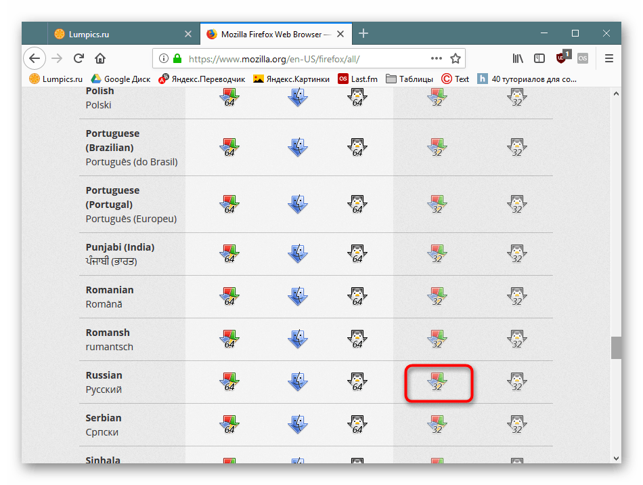The height and width of the screenshot is (485, 643).
Task: Open 40 туториалов bookmark
Action: pyautogui.click(x=527, y=79)
